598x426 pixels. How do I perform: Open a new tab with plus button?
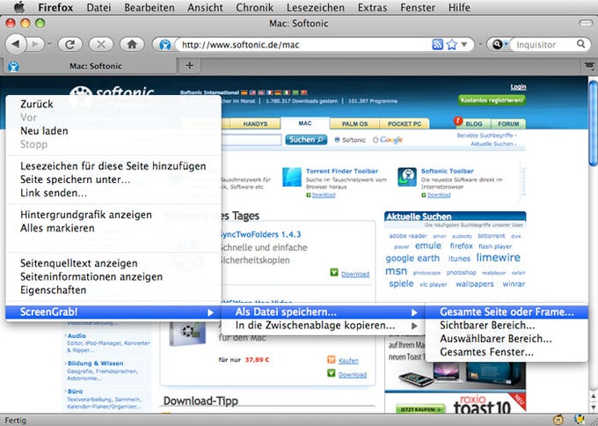tap(190, 66)
